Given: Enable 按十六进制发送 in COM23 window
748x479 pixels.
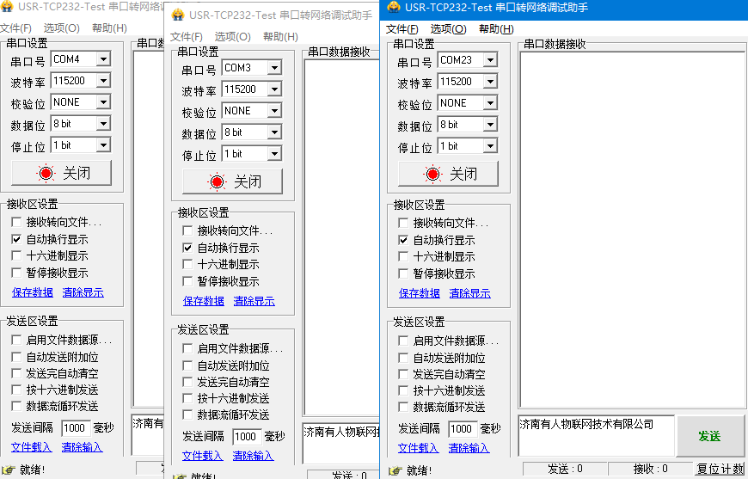Looking at the screenshot, I should point(403,390).
